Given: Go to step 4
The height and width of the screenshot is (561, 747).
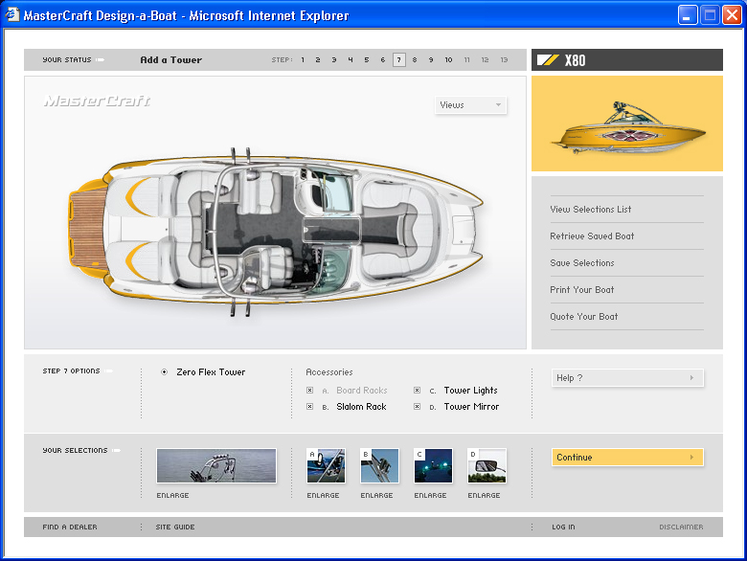Looking at the screenshot, I should [351, 60].
